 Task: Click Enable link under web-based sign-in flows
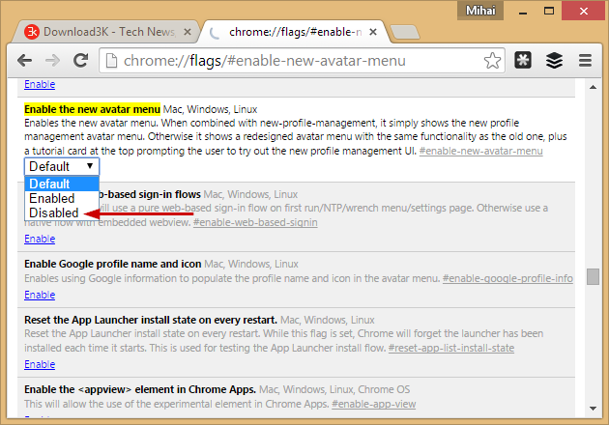[40, 239]
